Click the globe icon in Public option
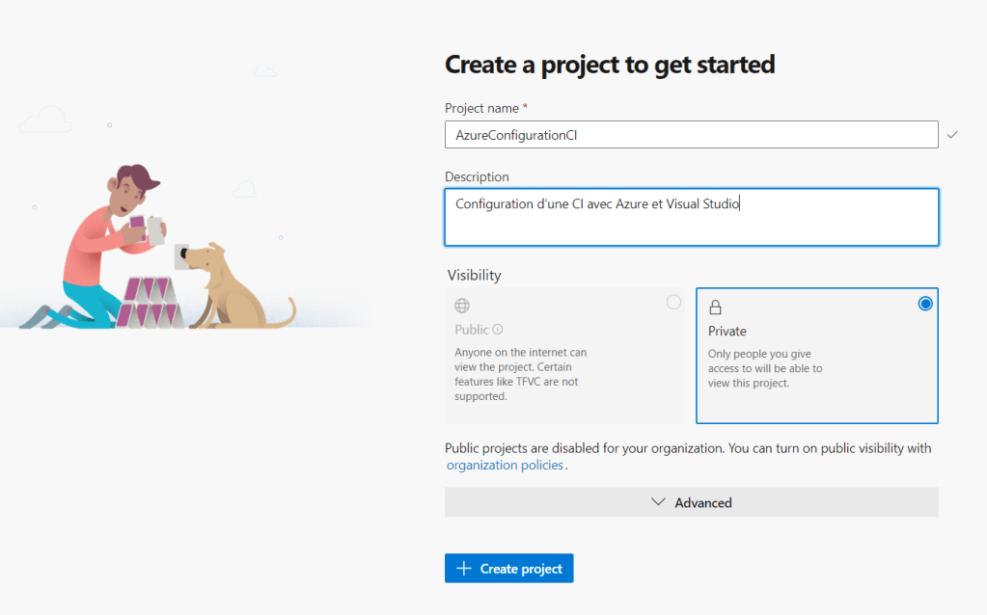This screenshot has height=615, width=987. point(462,307)
